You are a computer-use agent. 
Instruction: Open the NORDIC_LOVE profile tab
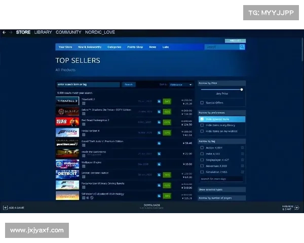(100, 32)
